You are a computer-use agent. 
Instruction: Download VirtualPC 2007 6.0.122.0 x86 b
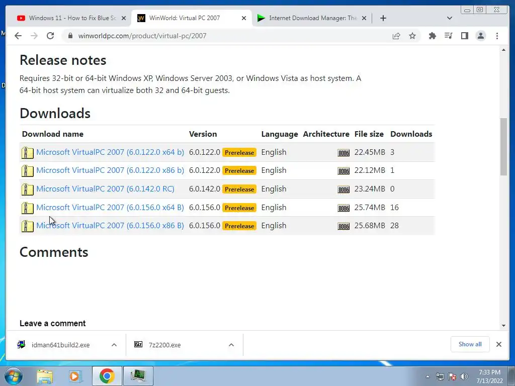[x=110, y=170]
